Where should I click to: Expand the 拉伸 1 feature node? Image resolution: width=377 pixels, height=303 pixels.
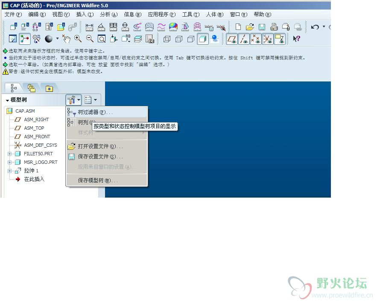[10, 171]
